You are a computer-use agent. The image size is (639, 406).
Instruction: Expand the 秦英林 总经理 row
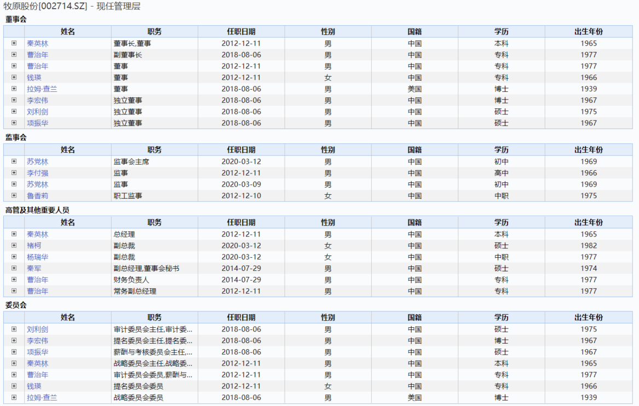[14, 234]
